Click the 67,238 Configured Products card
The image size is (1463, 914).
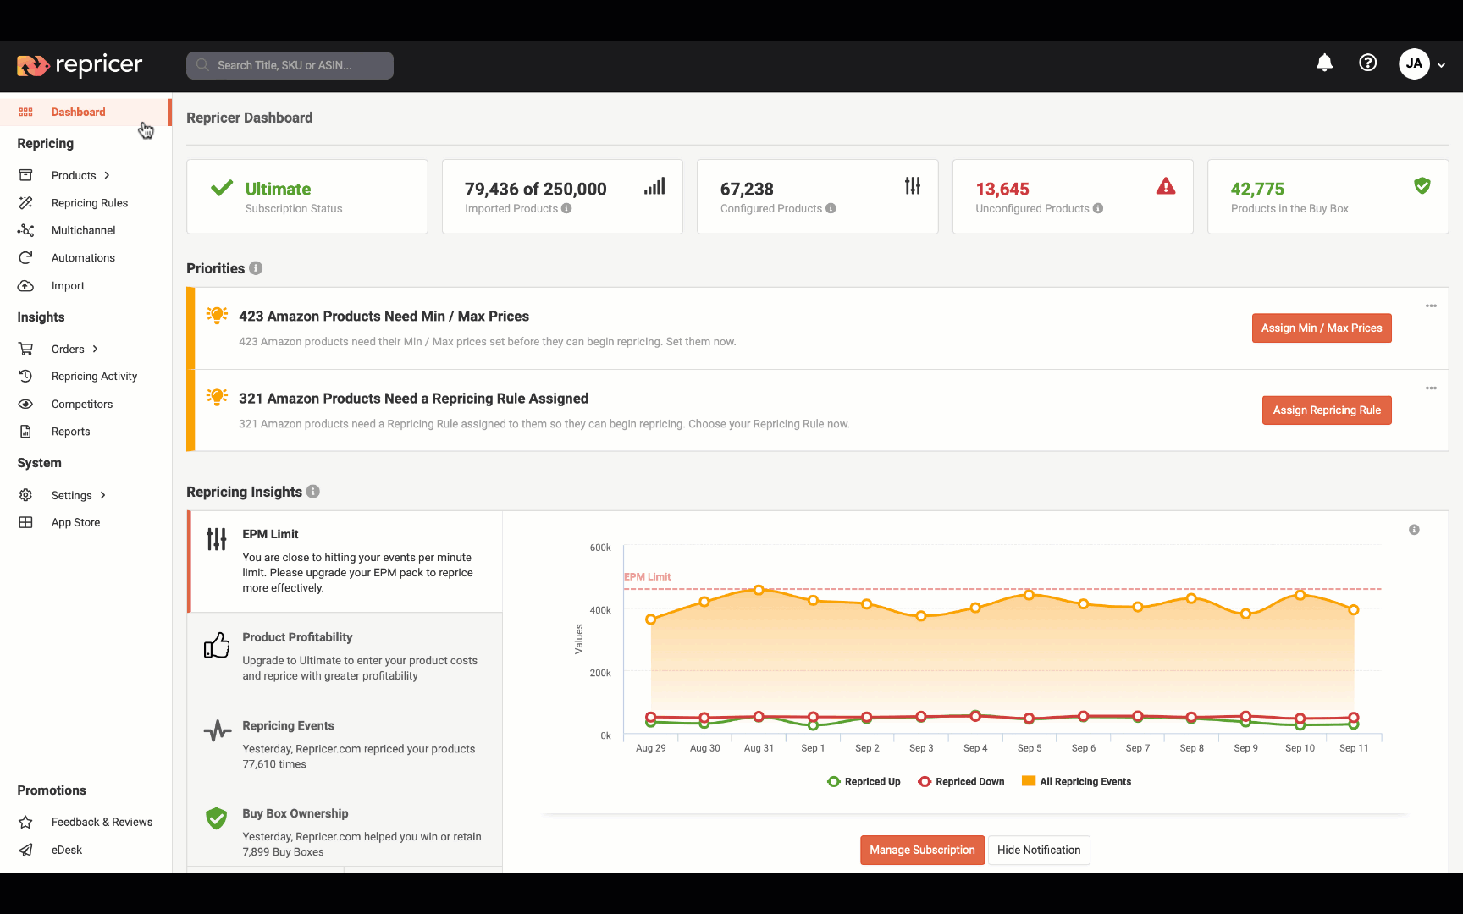coord(818,196)
